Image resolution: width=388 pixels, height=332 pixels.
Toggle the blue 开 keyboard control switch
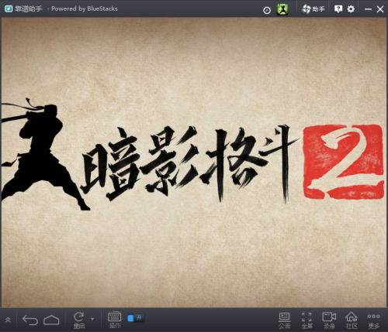coord(136,318)
